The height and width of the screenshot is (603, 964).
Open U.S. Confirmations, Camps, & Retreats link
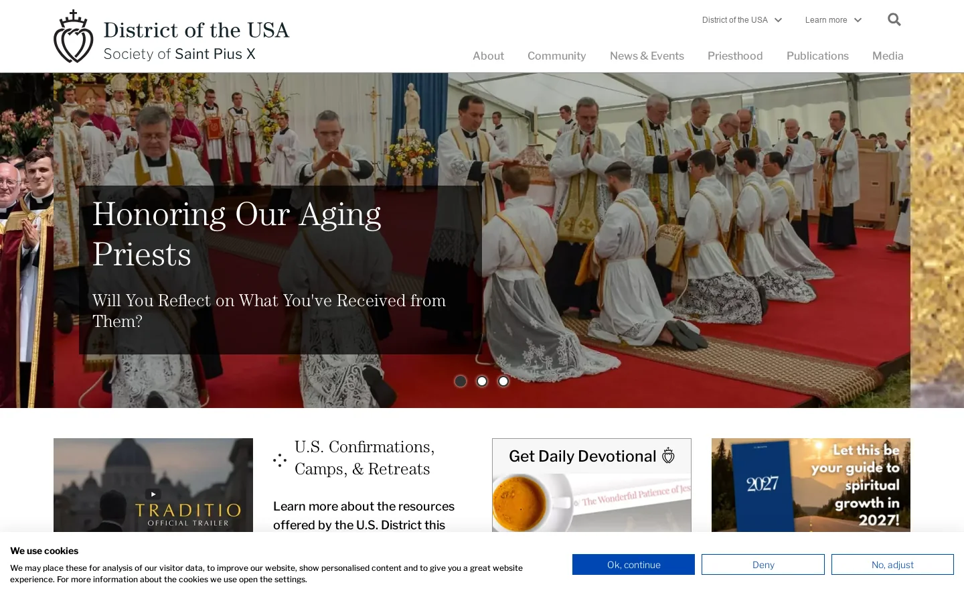[365, 458]
